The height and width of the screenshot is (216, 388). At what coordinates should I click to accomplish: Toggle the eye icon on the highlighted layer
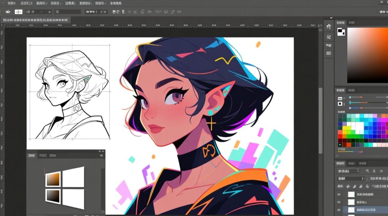pyautogui.click(x=339, y=210)
